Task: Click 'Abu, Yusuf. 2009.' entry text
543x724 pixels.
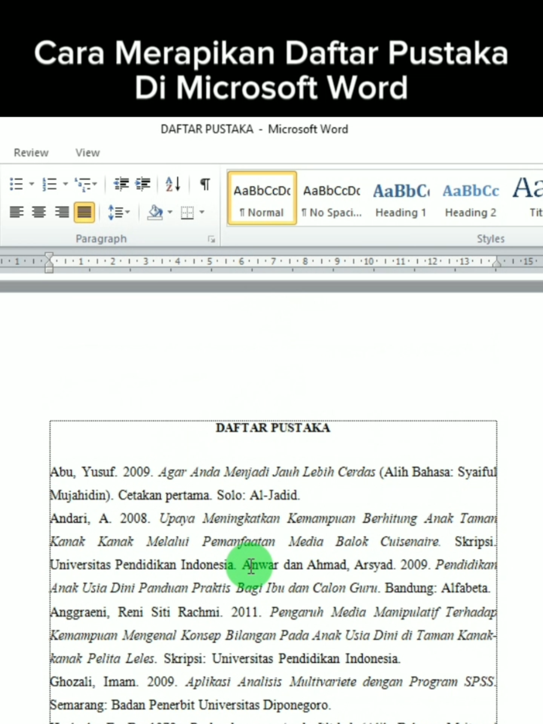Action: coord(101,472)
